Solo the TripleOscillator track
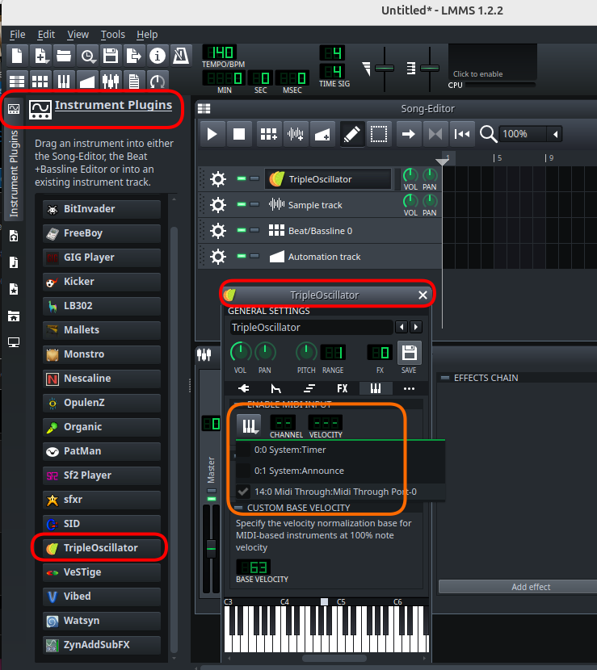 pyautogui.click(x=254, y=178)
